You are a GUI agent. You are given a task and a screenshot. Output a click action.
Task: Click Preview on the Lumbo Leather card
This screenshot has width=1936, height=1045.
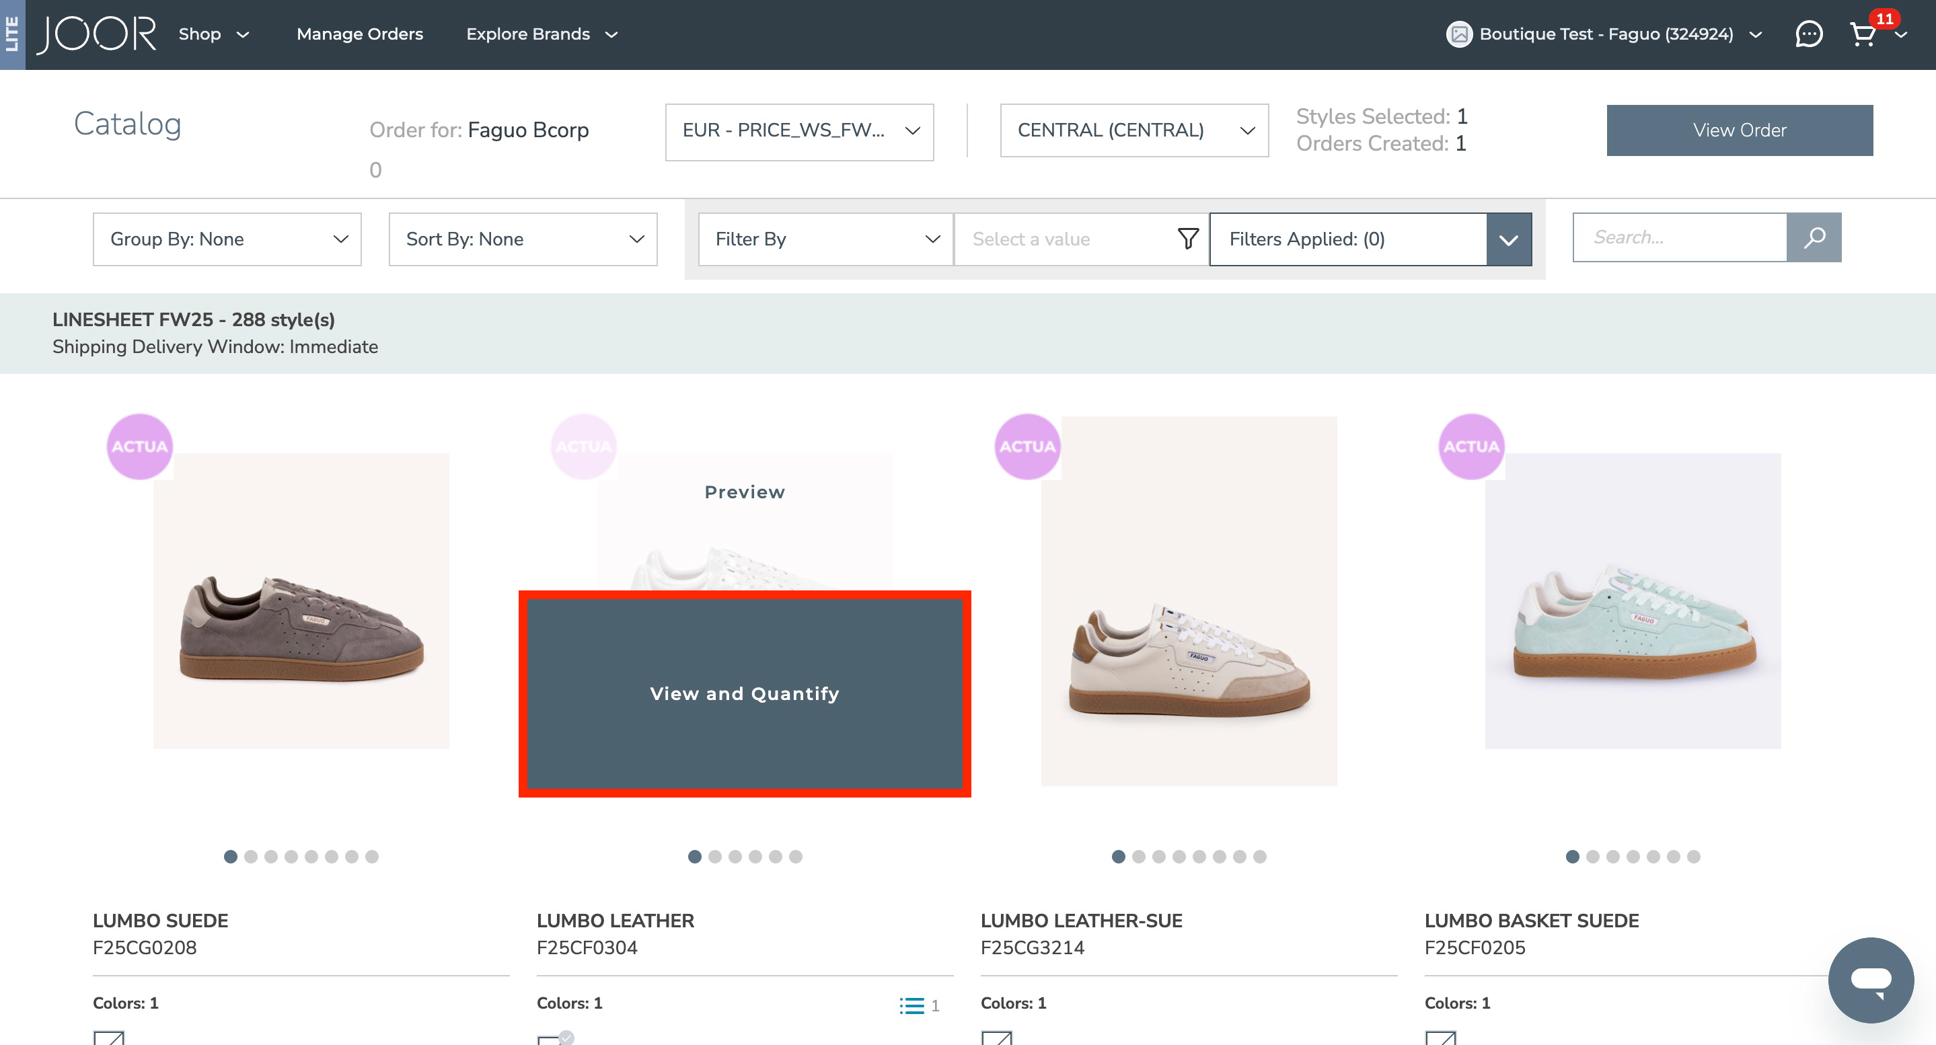pos(744,492)
